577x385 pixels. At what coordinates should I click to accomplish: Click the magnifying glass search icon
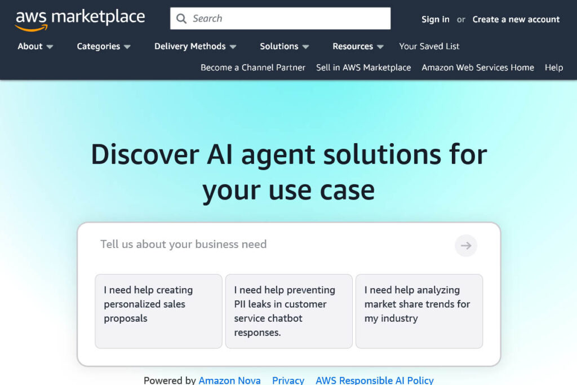[181, 18]
